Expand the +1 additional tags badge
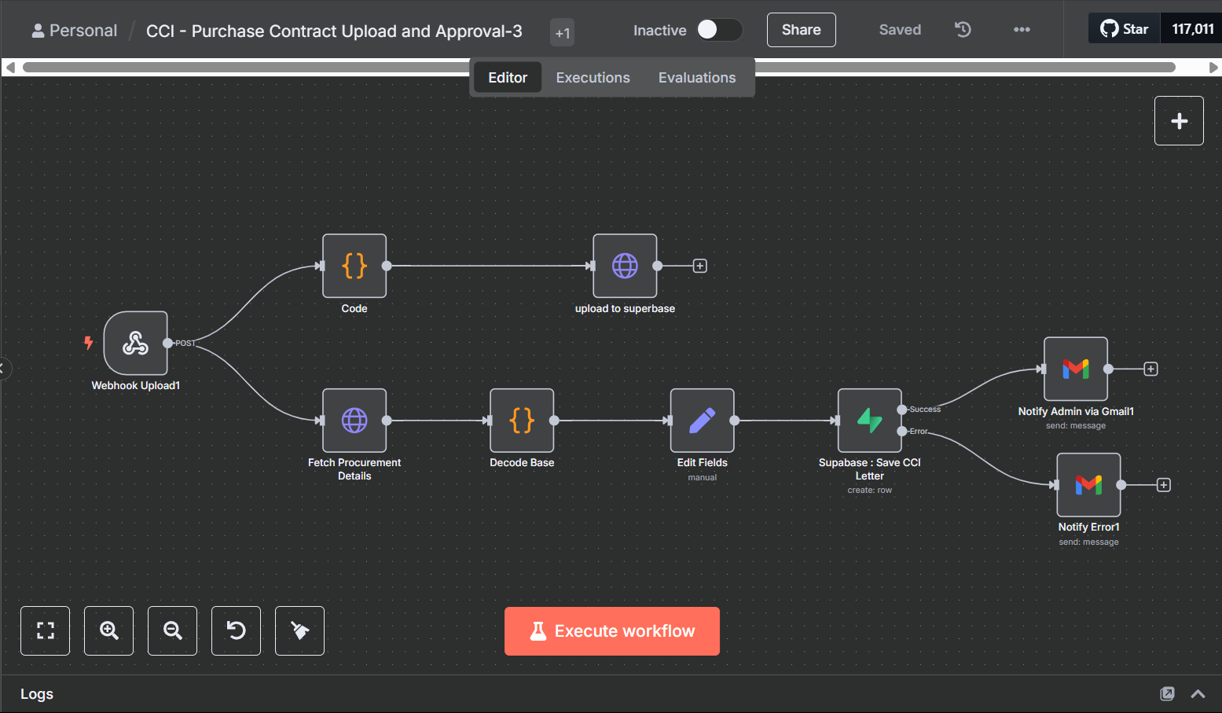This screenshot has height=713, width=1222. coord(562,33)
